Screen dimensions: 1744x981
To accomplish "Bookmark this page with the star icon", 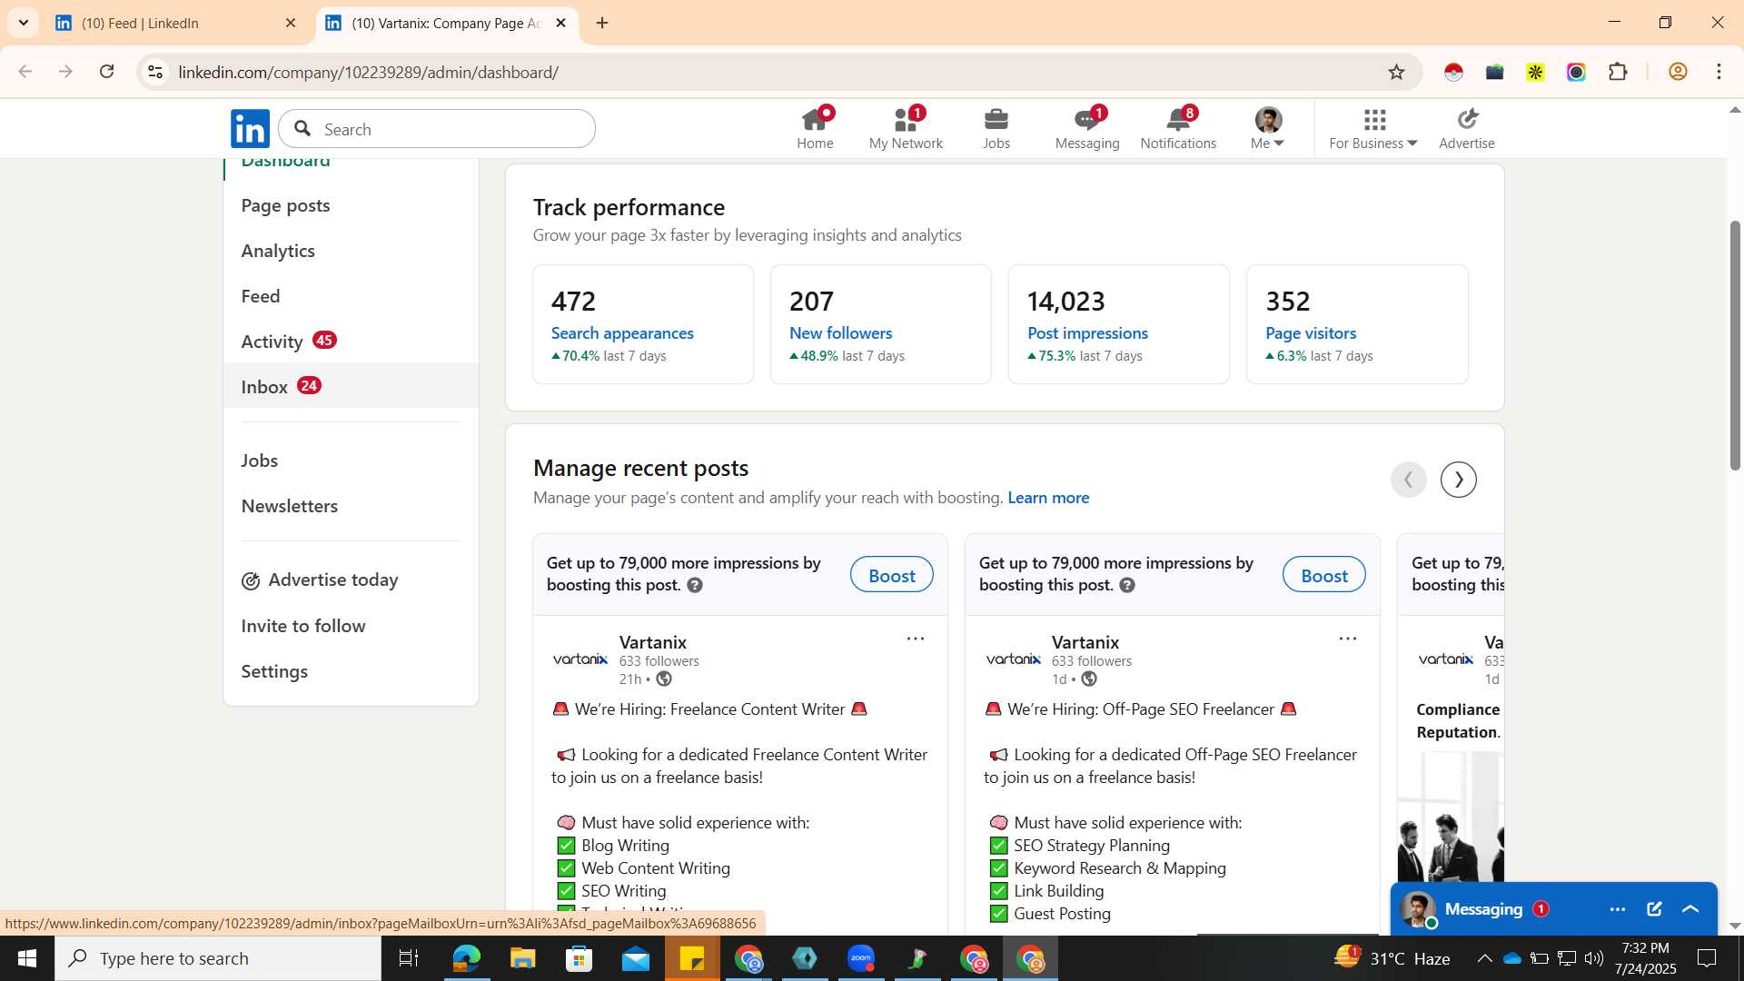I will [1396, 72].
